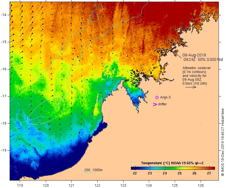Screen dimensions: 226x188
Task: Click the colorbar value 22
Action: tap(135, 173)
